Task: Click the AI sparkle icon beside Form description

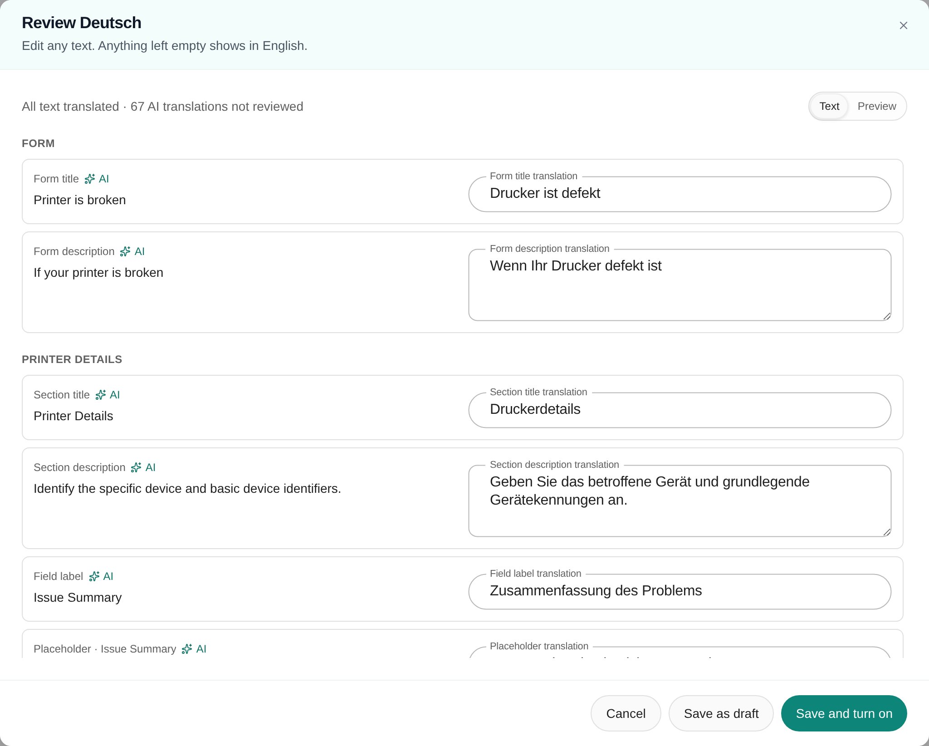Action: pyautogui.click(x=125, y=251)
